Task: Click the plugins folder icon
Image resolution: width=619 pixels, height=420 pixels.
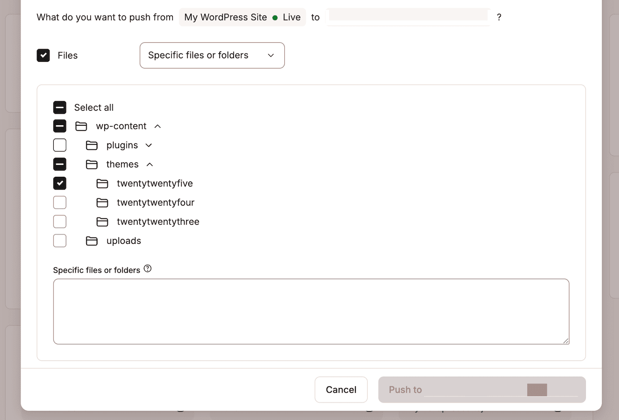Action: click(x=91, y=145)
